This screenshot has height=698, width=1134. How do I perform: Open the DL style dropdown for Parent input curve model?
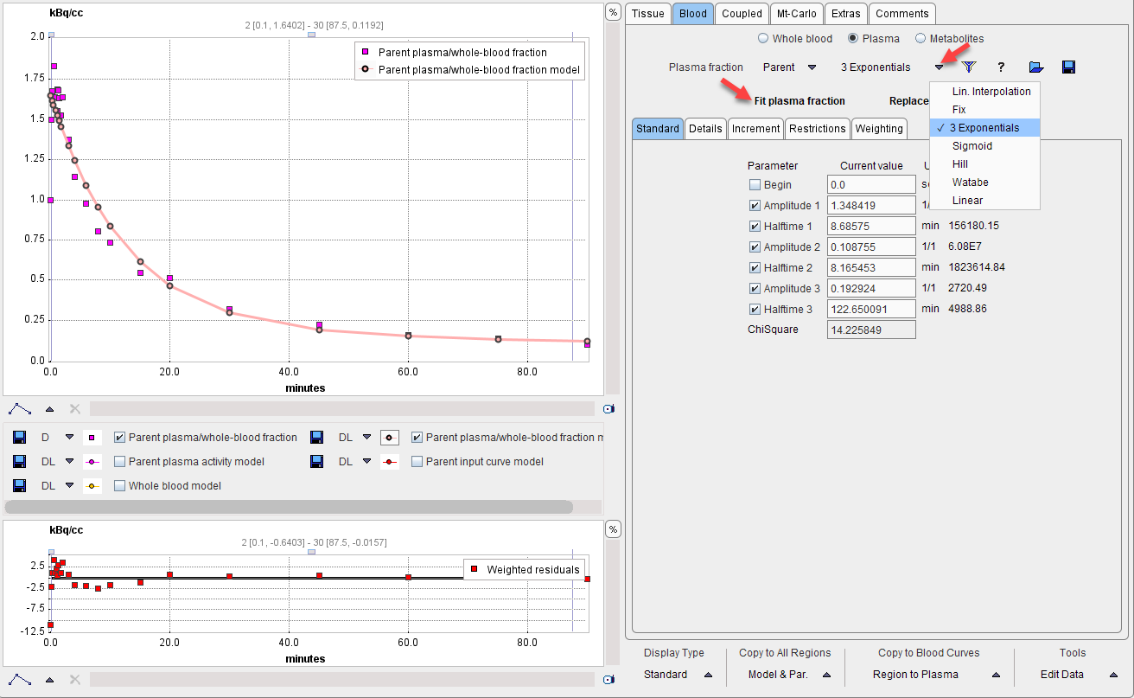[366, 462]
